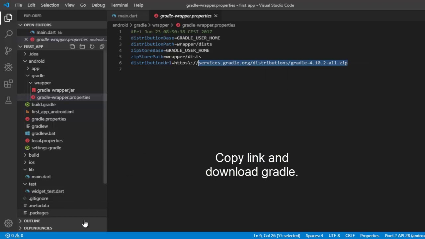The image size is (425, 239).
Task: Open gradlew.bat file
Action: (43, 133)
